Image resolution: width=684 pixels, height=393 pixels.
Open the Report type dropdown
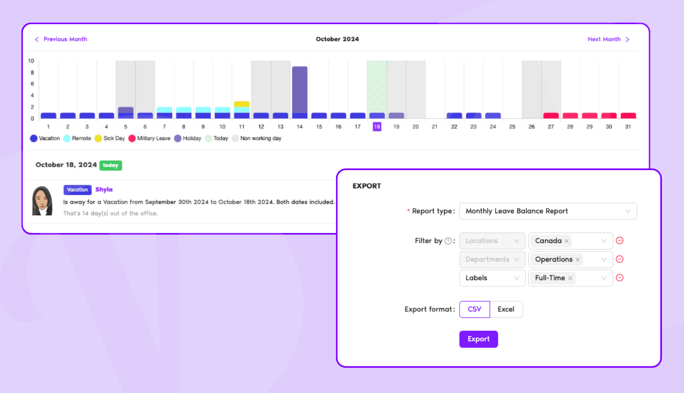548,211
